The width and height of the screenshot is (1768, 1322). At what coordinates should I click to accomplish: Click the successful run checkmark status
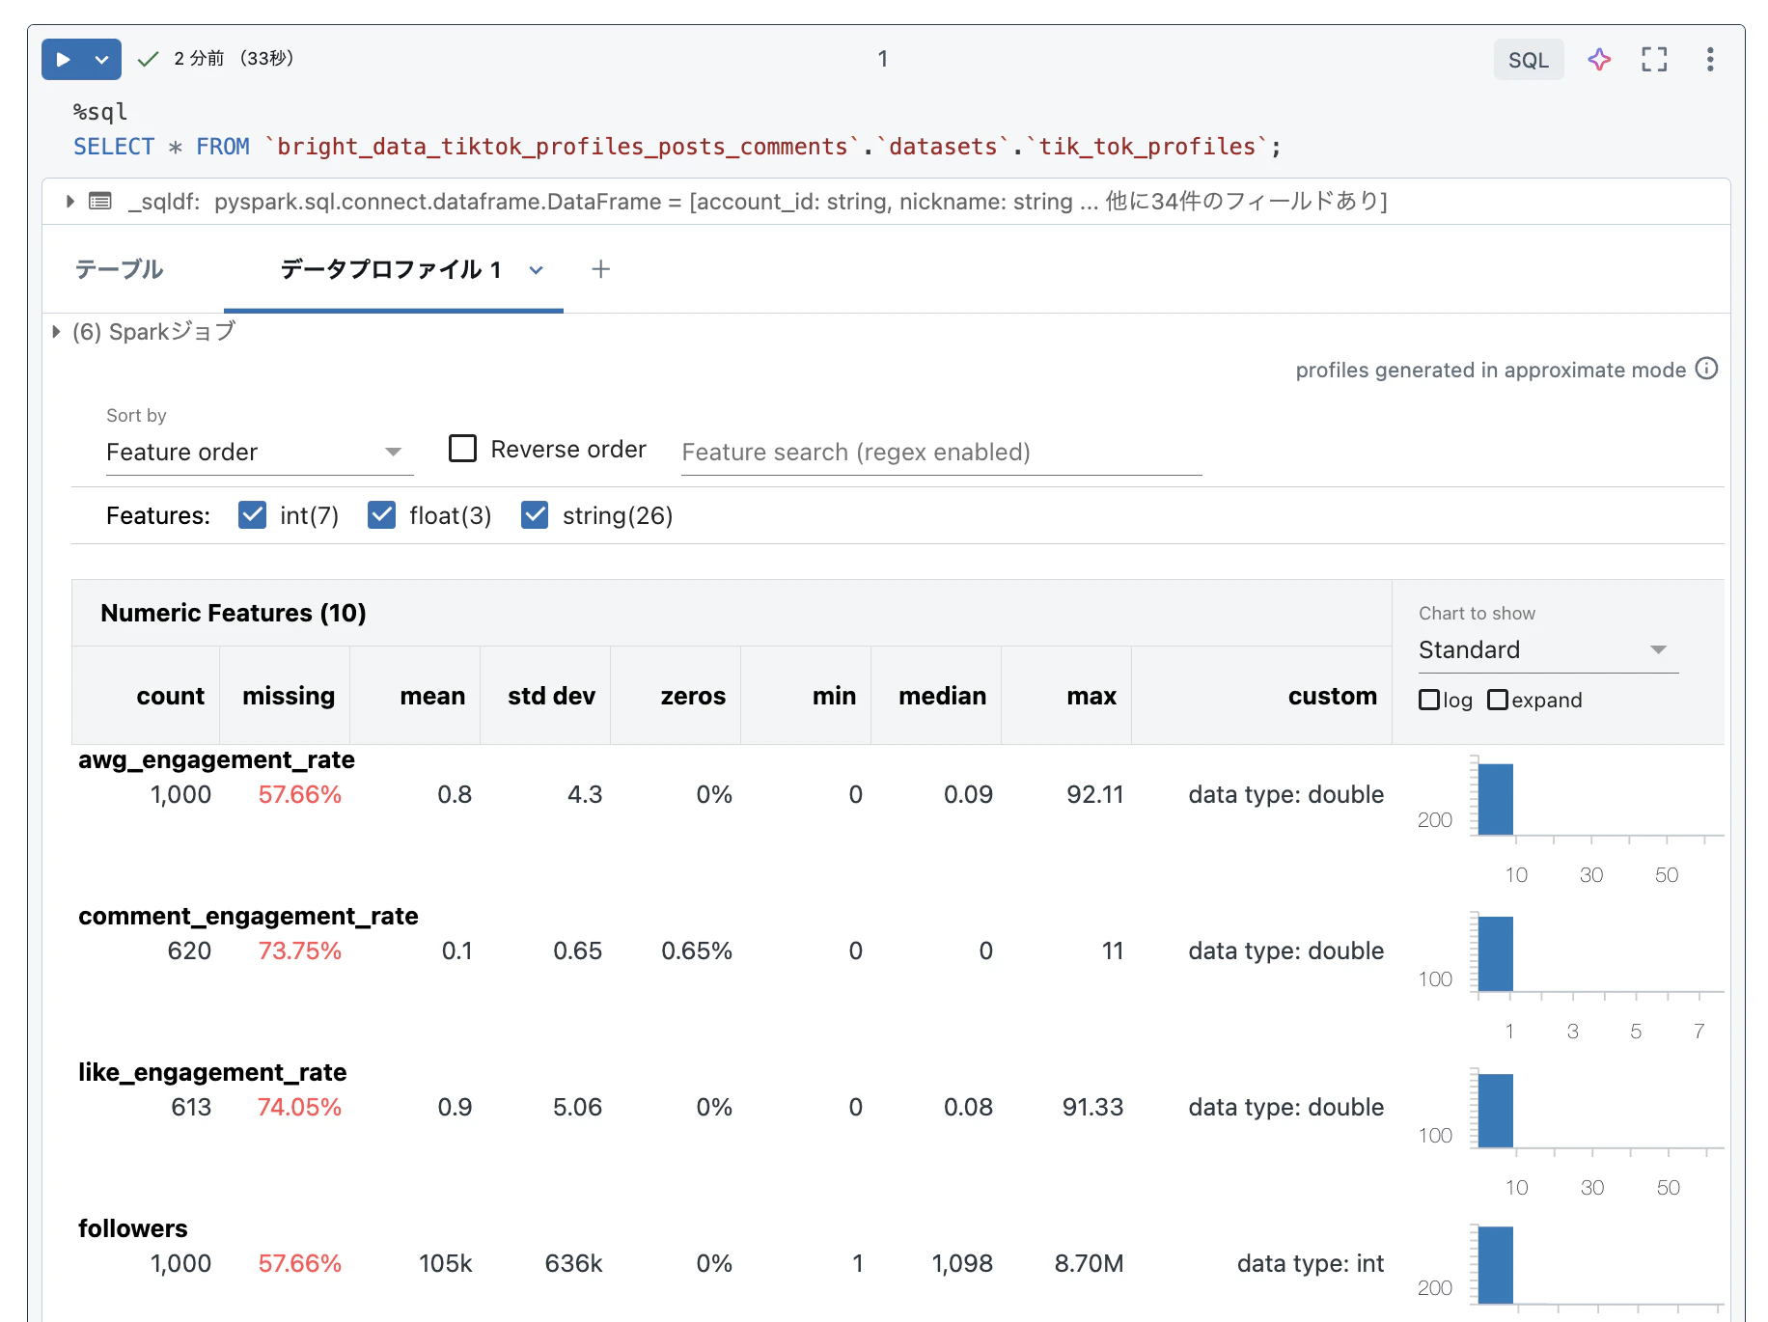click(148, 60)
